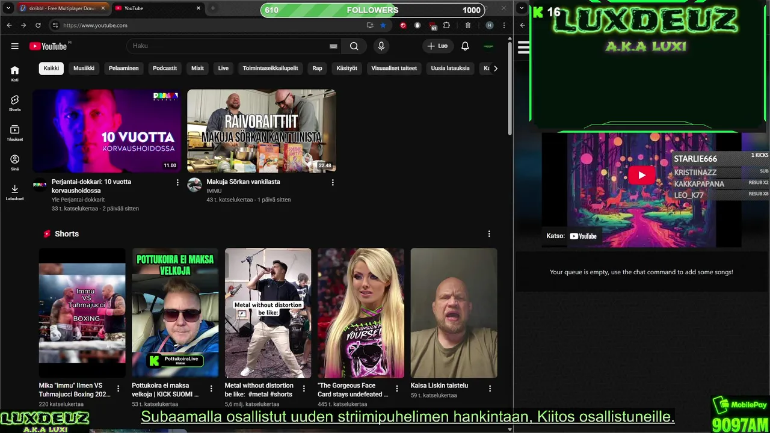The width and height of the screenshot is (770, 433).
Task: Switch to the skribbl browser tab
Action: tap(62, 8)
